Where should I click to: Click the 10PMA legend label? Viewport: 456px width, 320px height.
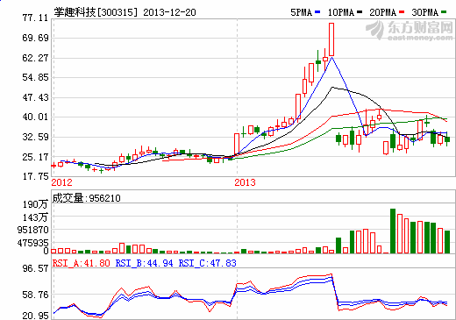point(341,12)
